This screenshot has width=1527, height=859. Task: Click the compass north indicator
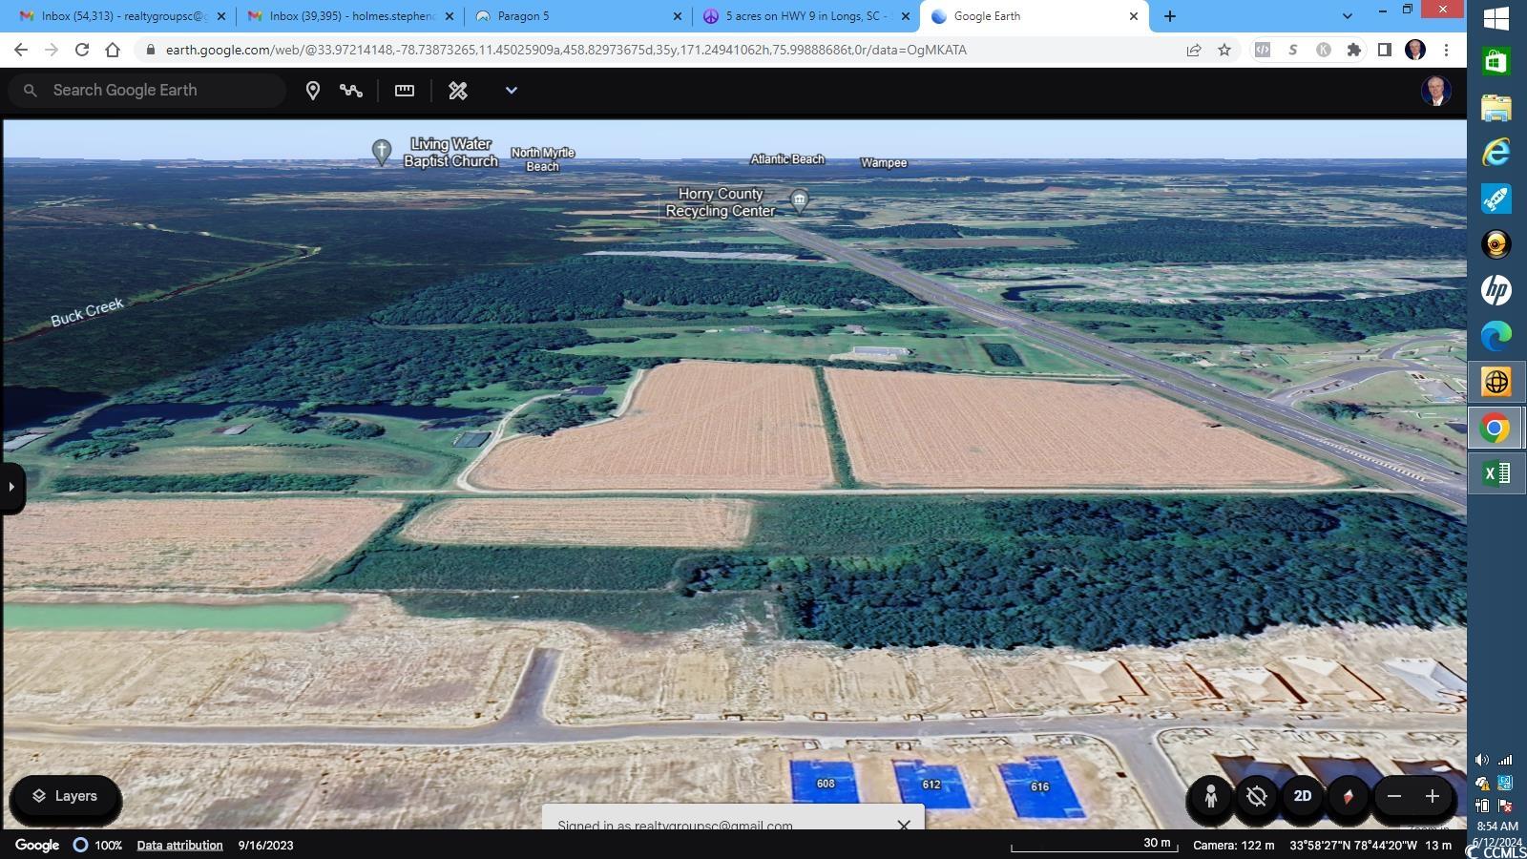tap(1348, 796)
